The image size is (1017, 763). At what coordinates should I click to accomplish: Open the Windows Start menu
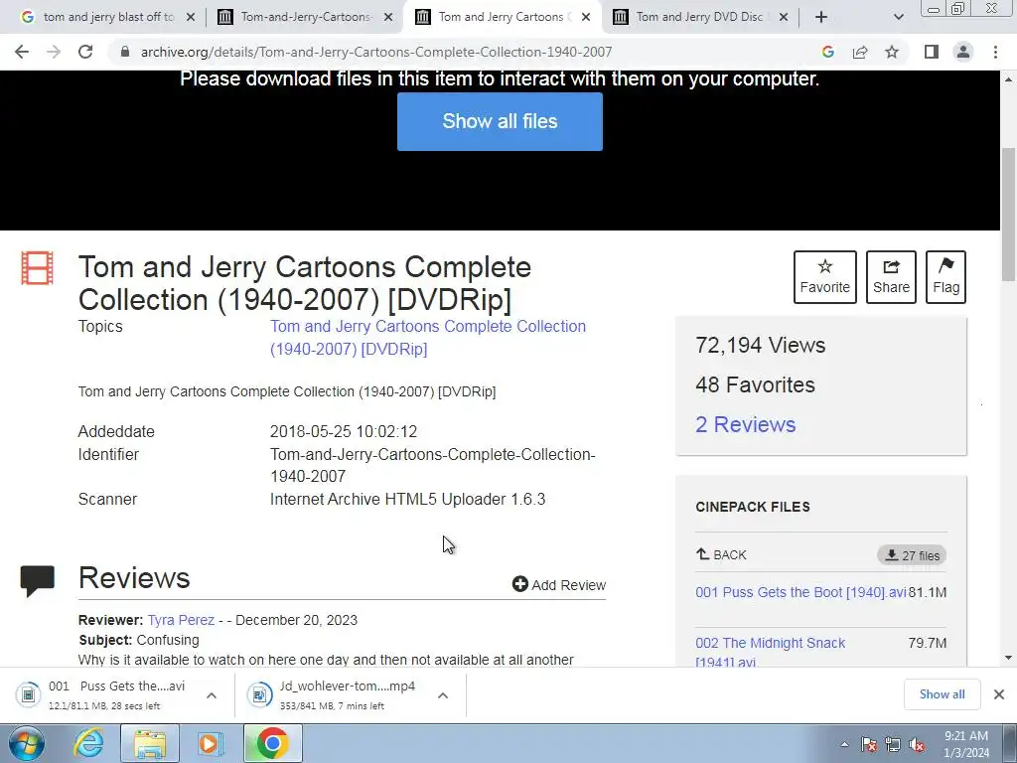pyautogui.click(x=27, y=743)
